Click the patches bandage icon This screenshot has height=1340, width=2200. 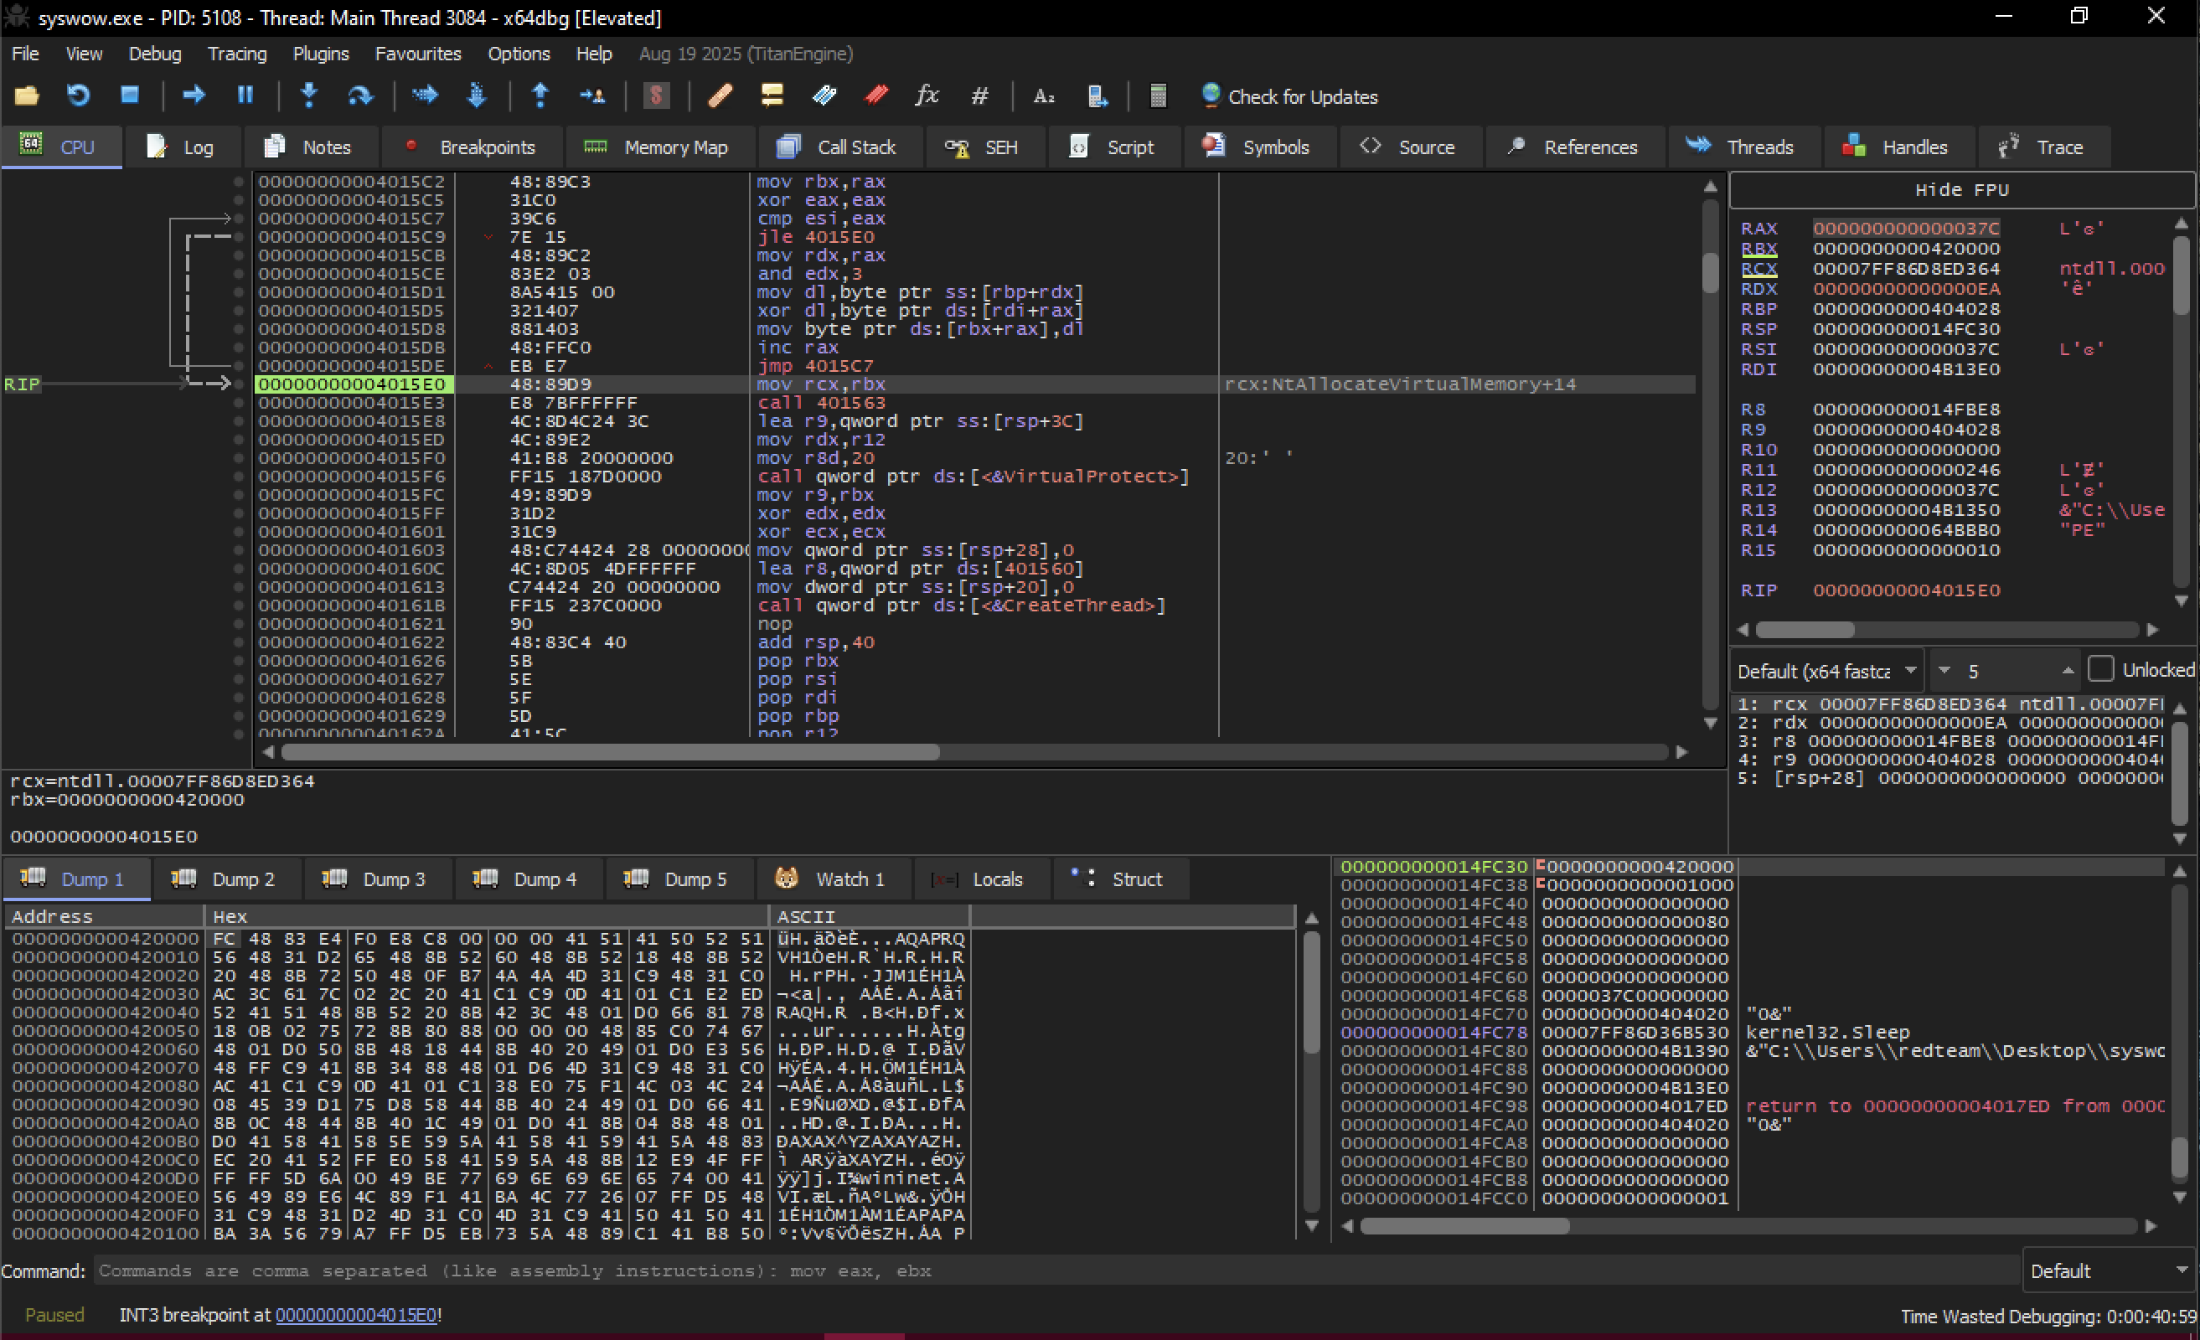[x=720, y=95]
